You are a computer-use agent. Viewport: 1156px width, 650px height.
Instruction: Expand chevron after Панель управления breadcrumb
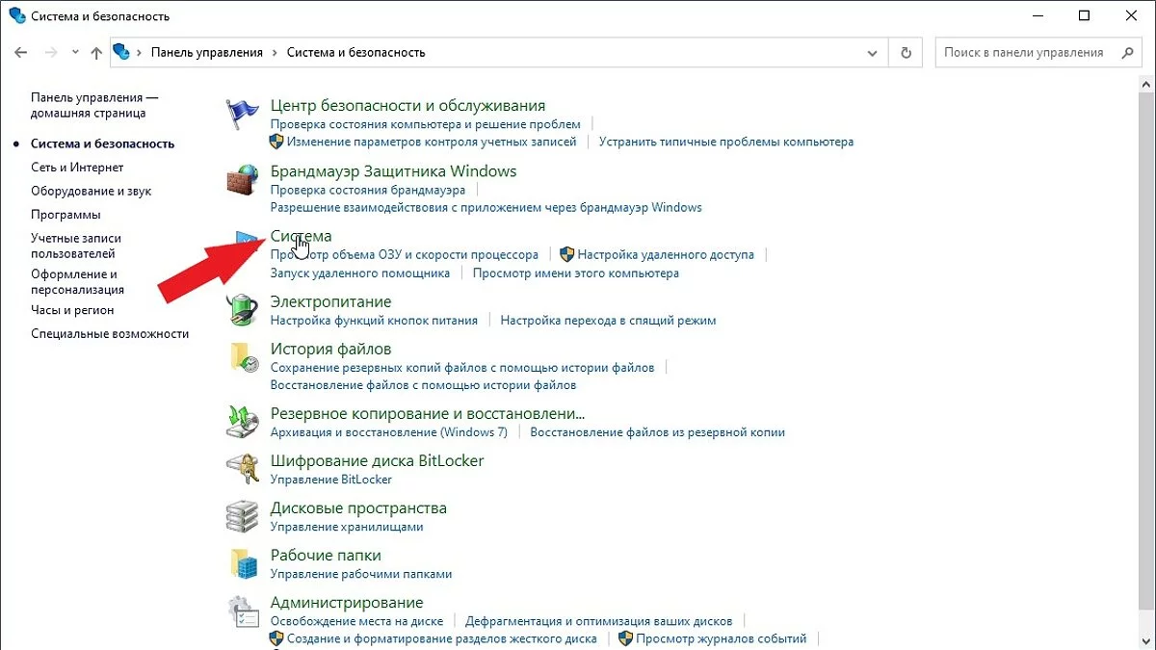click(x=275, y=53)
